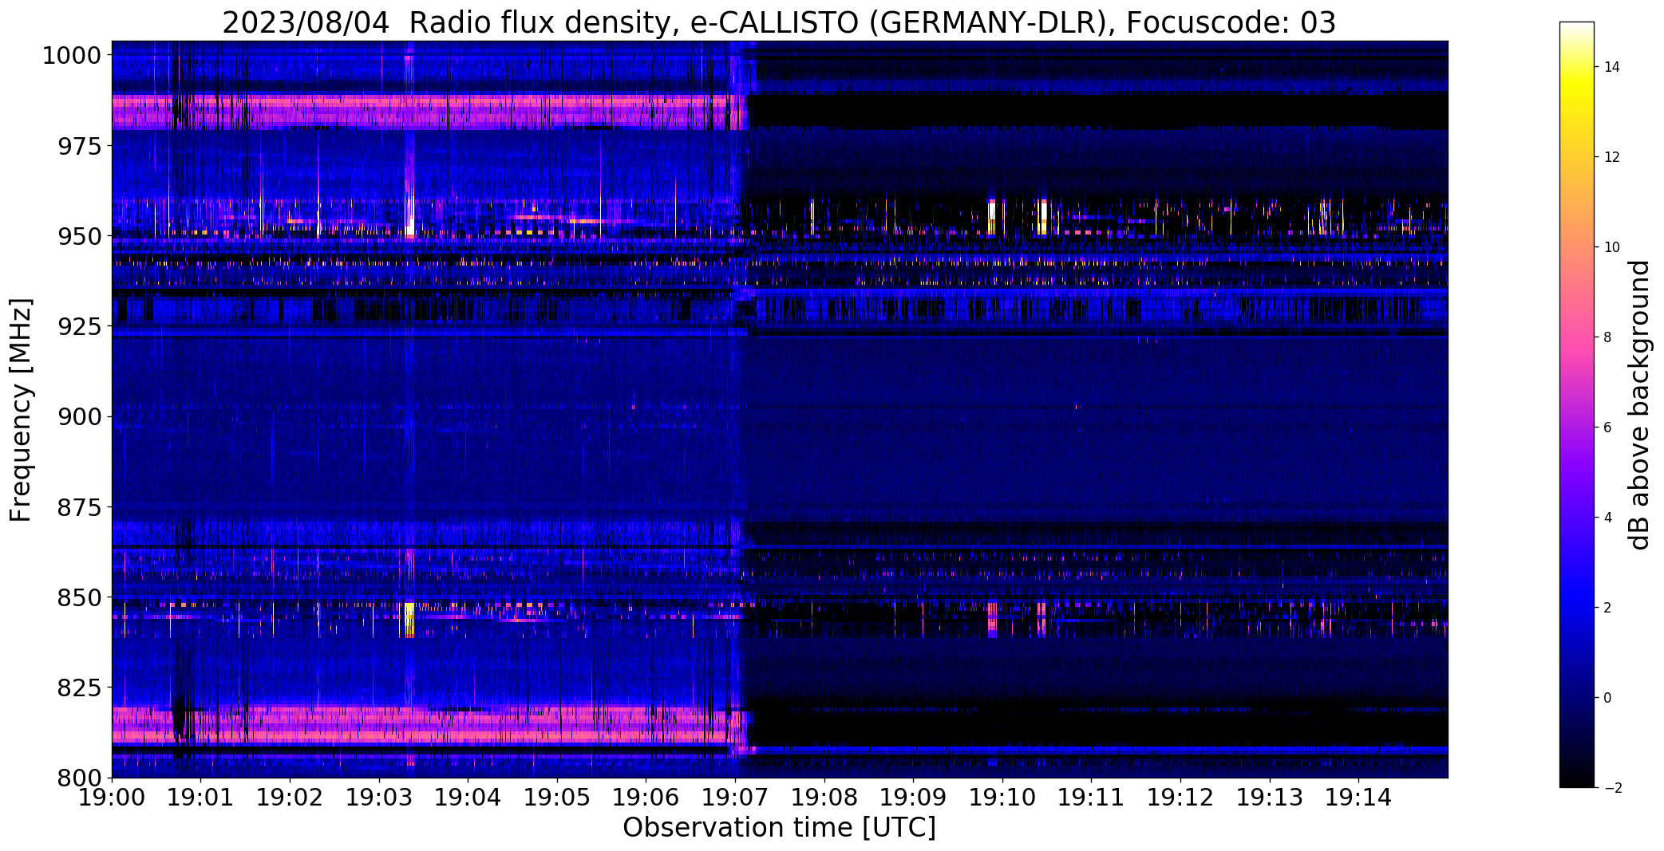Click the 19:03 time tick label

tap(379, 798)
